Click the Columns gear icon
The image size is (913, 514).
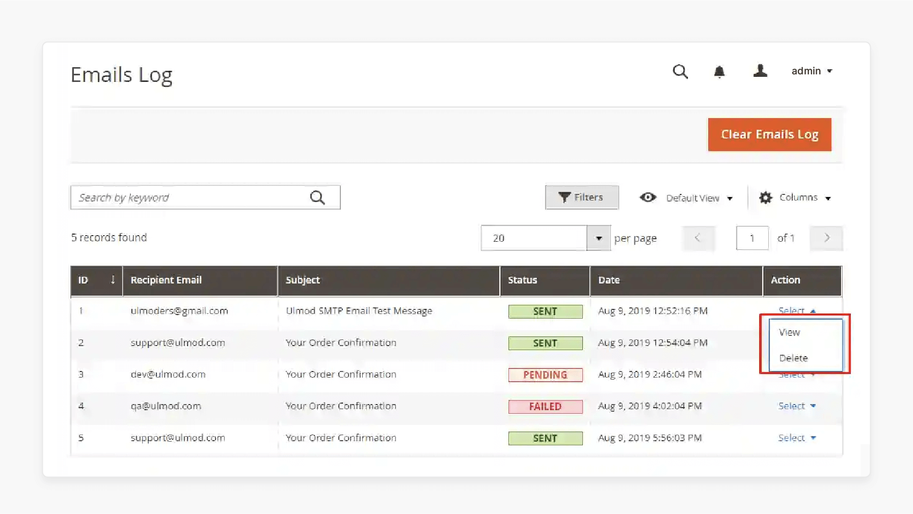[765, 197]
